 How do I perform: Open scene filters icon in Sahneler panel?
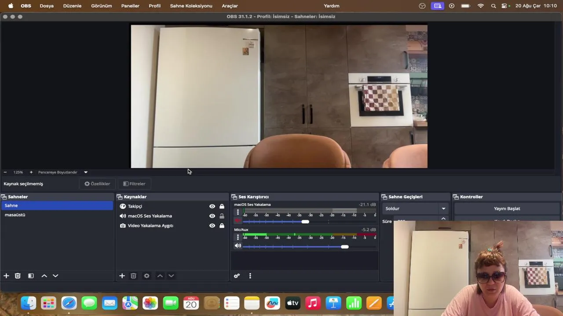coord(31,276)
